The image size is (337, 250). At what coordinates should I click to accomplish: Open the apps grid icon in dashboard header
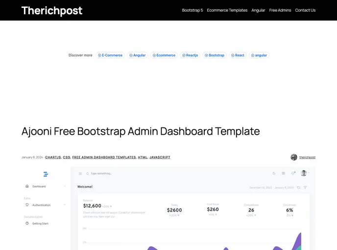click(x=283, y=173)
